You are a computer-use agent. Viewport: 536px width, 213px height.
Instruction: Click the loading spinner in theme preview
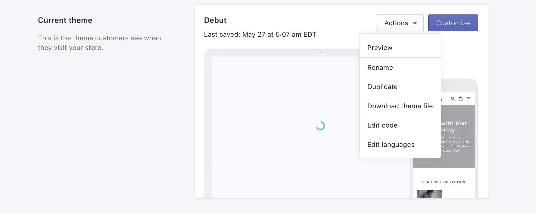pyautogui.click(x=321, y=126)
